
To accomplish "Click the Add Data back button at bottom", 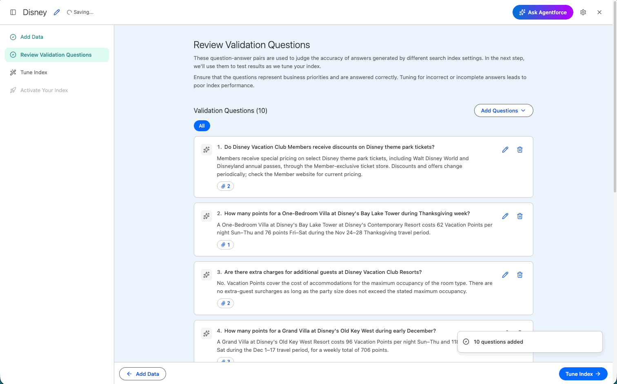I will 142,374.
